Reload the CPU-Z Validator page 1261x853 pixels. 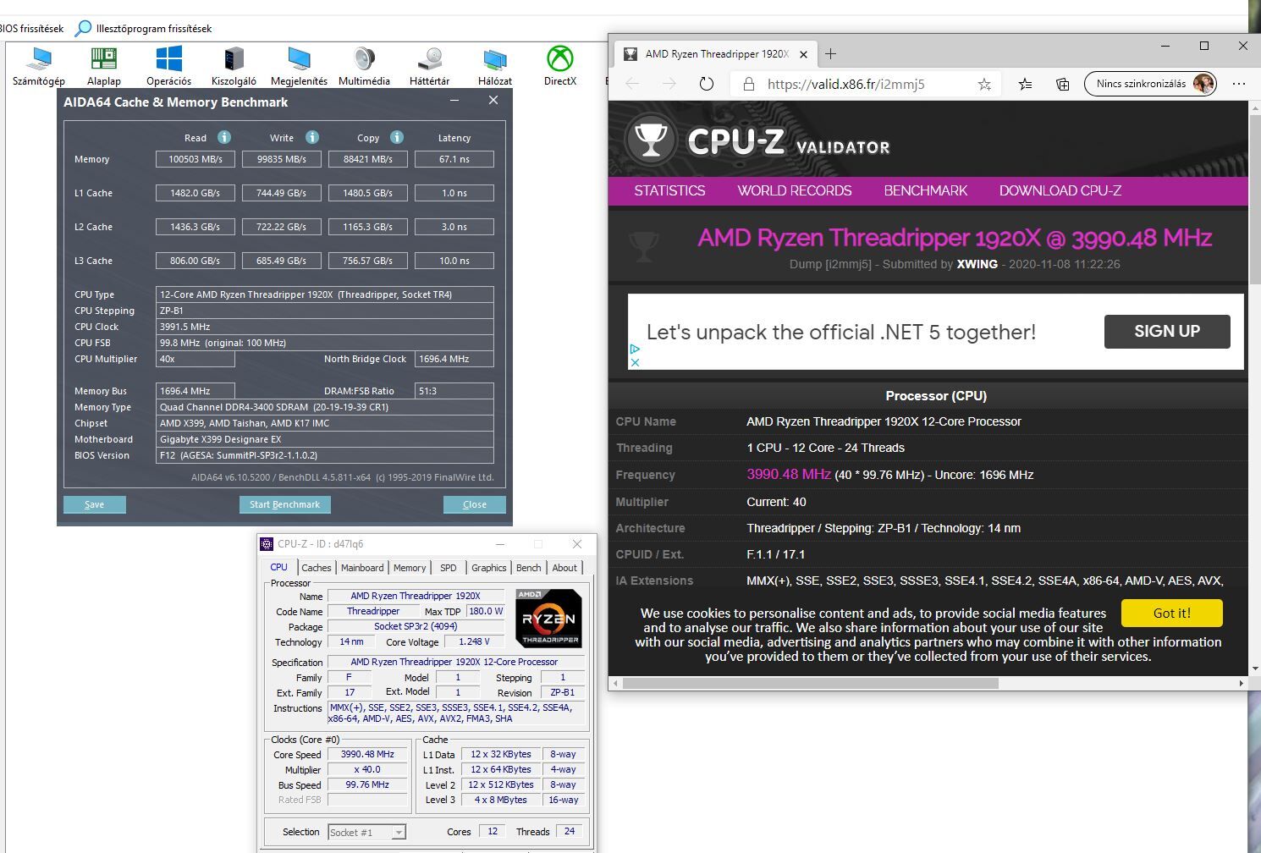707,84
